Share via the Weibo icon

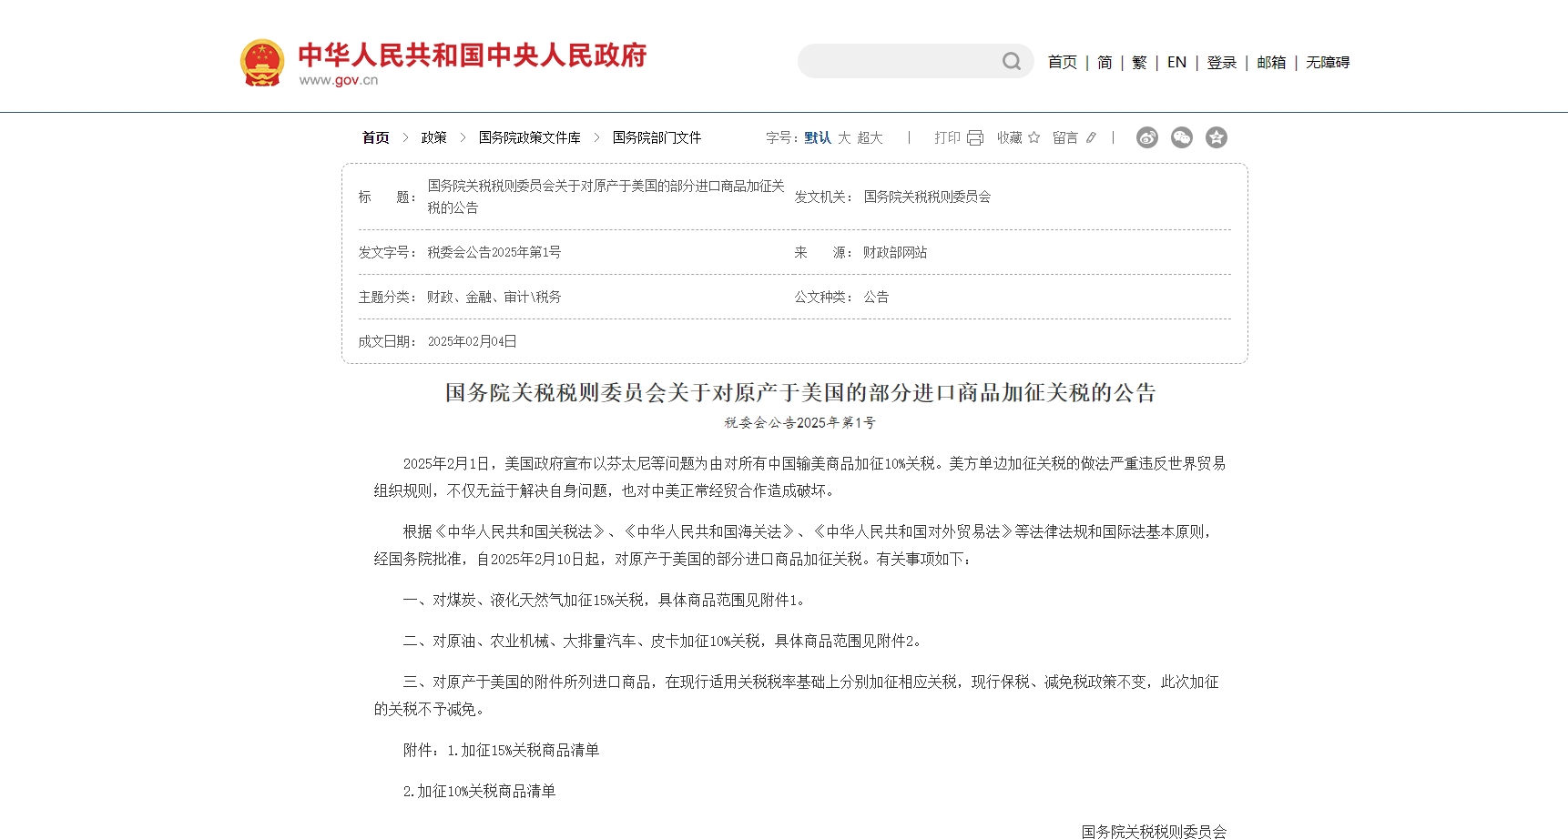tap(1146, 137)
